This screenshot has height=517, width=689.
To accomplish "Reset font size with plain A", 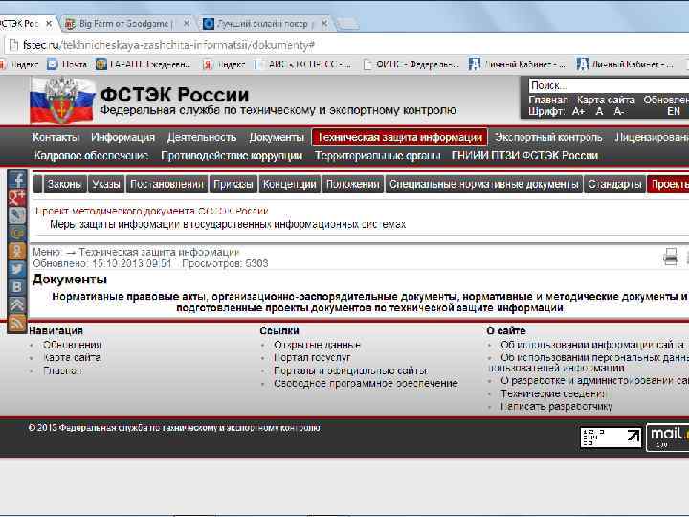I will pyautogui.click(x=599, y=112).
